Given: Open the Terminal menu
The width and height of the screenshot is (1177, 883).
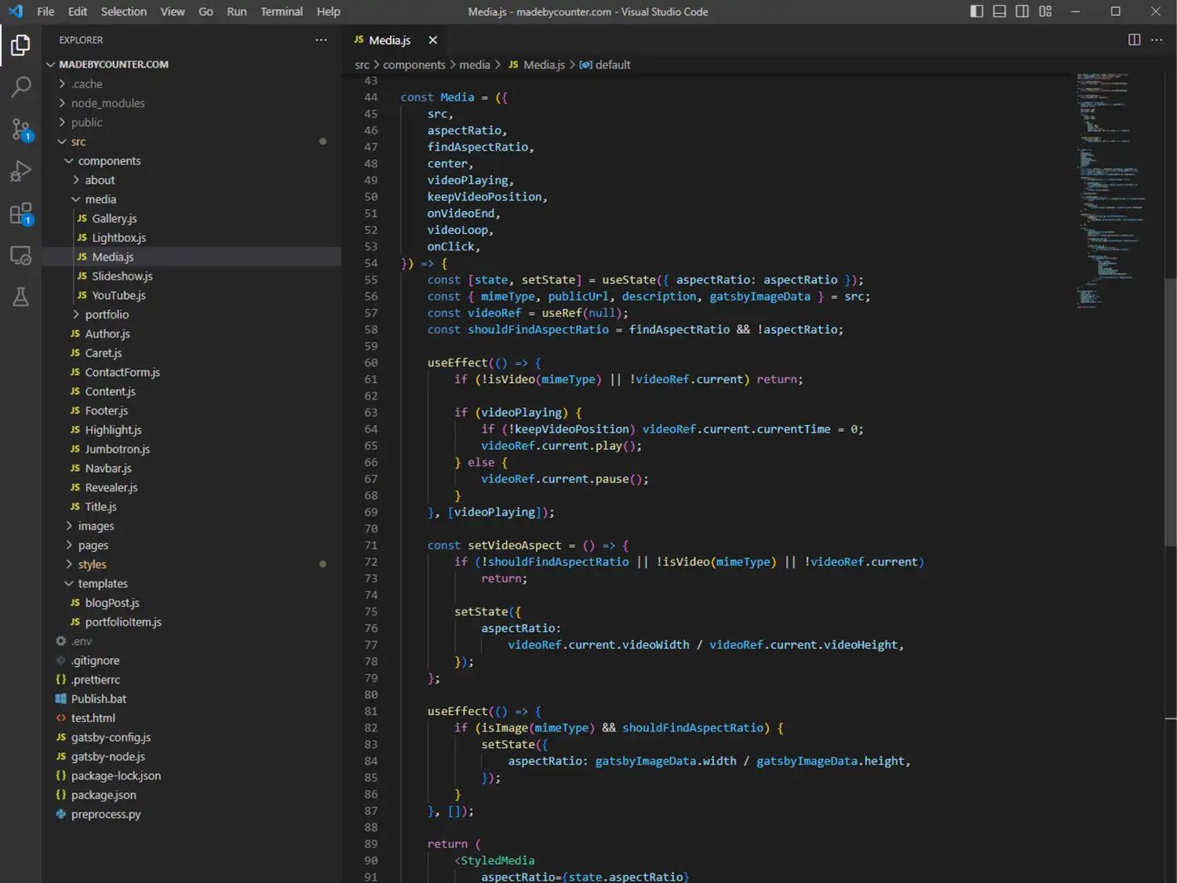Looking at the screenshot, I should pos(281,12).
